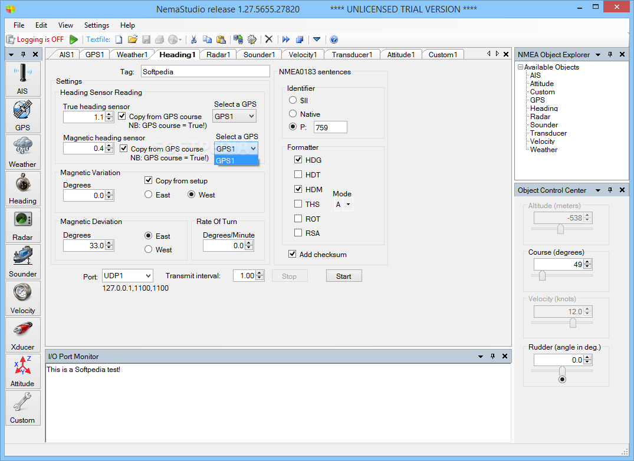Open NMEA Object Explorer options arrow

[597, 55]
